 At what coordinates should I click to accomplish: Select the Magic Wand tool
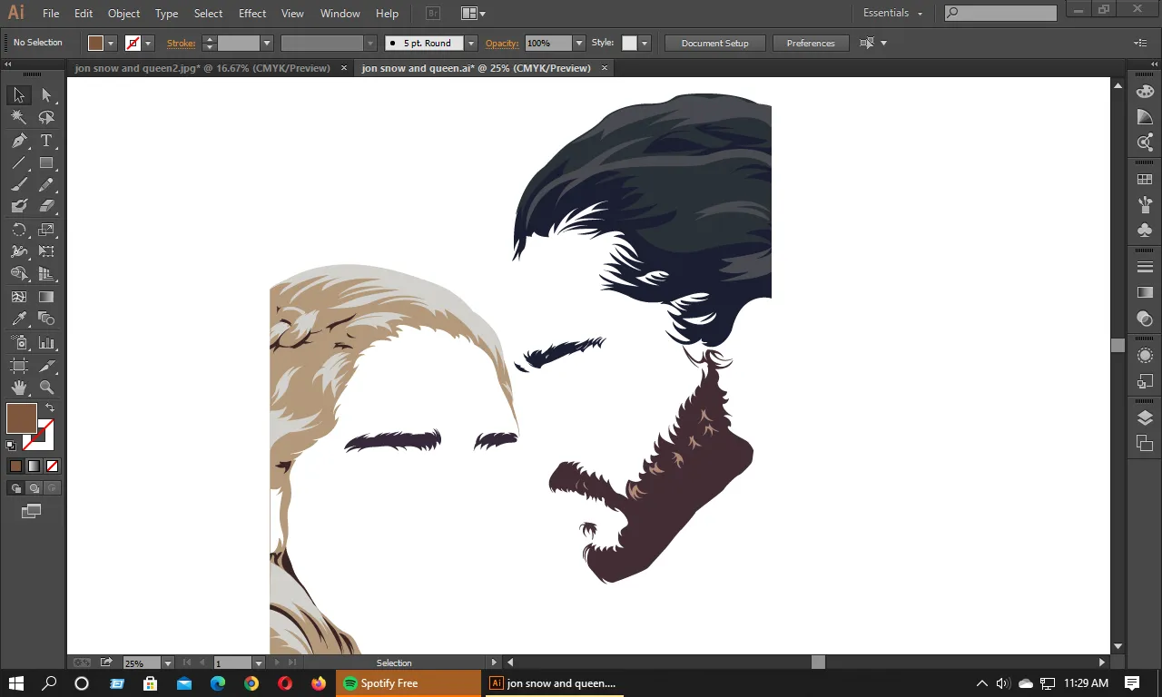point(18,118)
